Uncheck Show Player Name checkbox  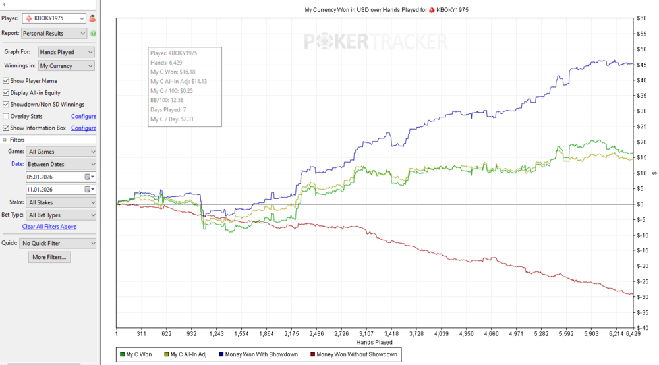pyautogui.click(x=6, y=81)
